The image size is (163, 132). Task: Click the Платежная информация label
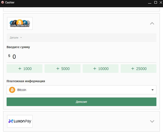coord(26,81)
